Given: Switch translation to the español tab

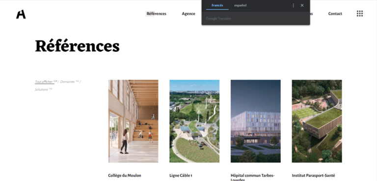Looking at the screenshot, I should [x=240, y=5].
